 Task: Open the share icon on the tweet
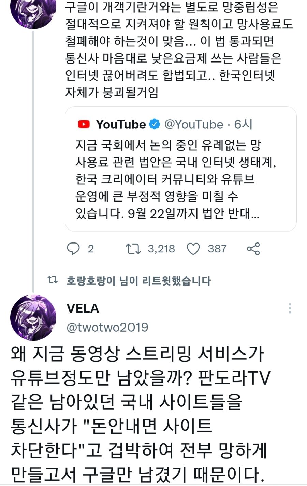(x=253, y=249)
